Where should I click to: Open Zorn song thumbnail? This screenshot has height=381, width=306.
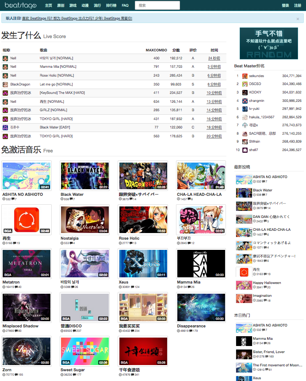(27, 351)
